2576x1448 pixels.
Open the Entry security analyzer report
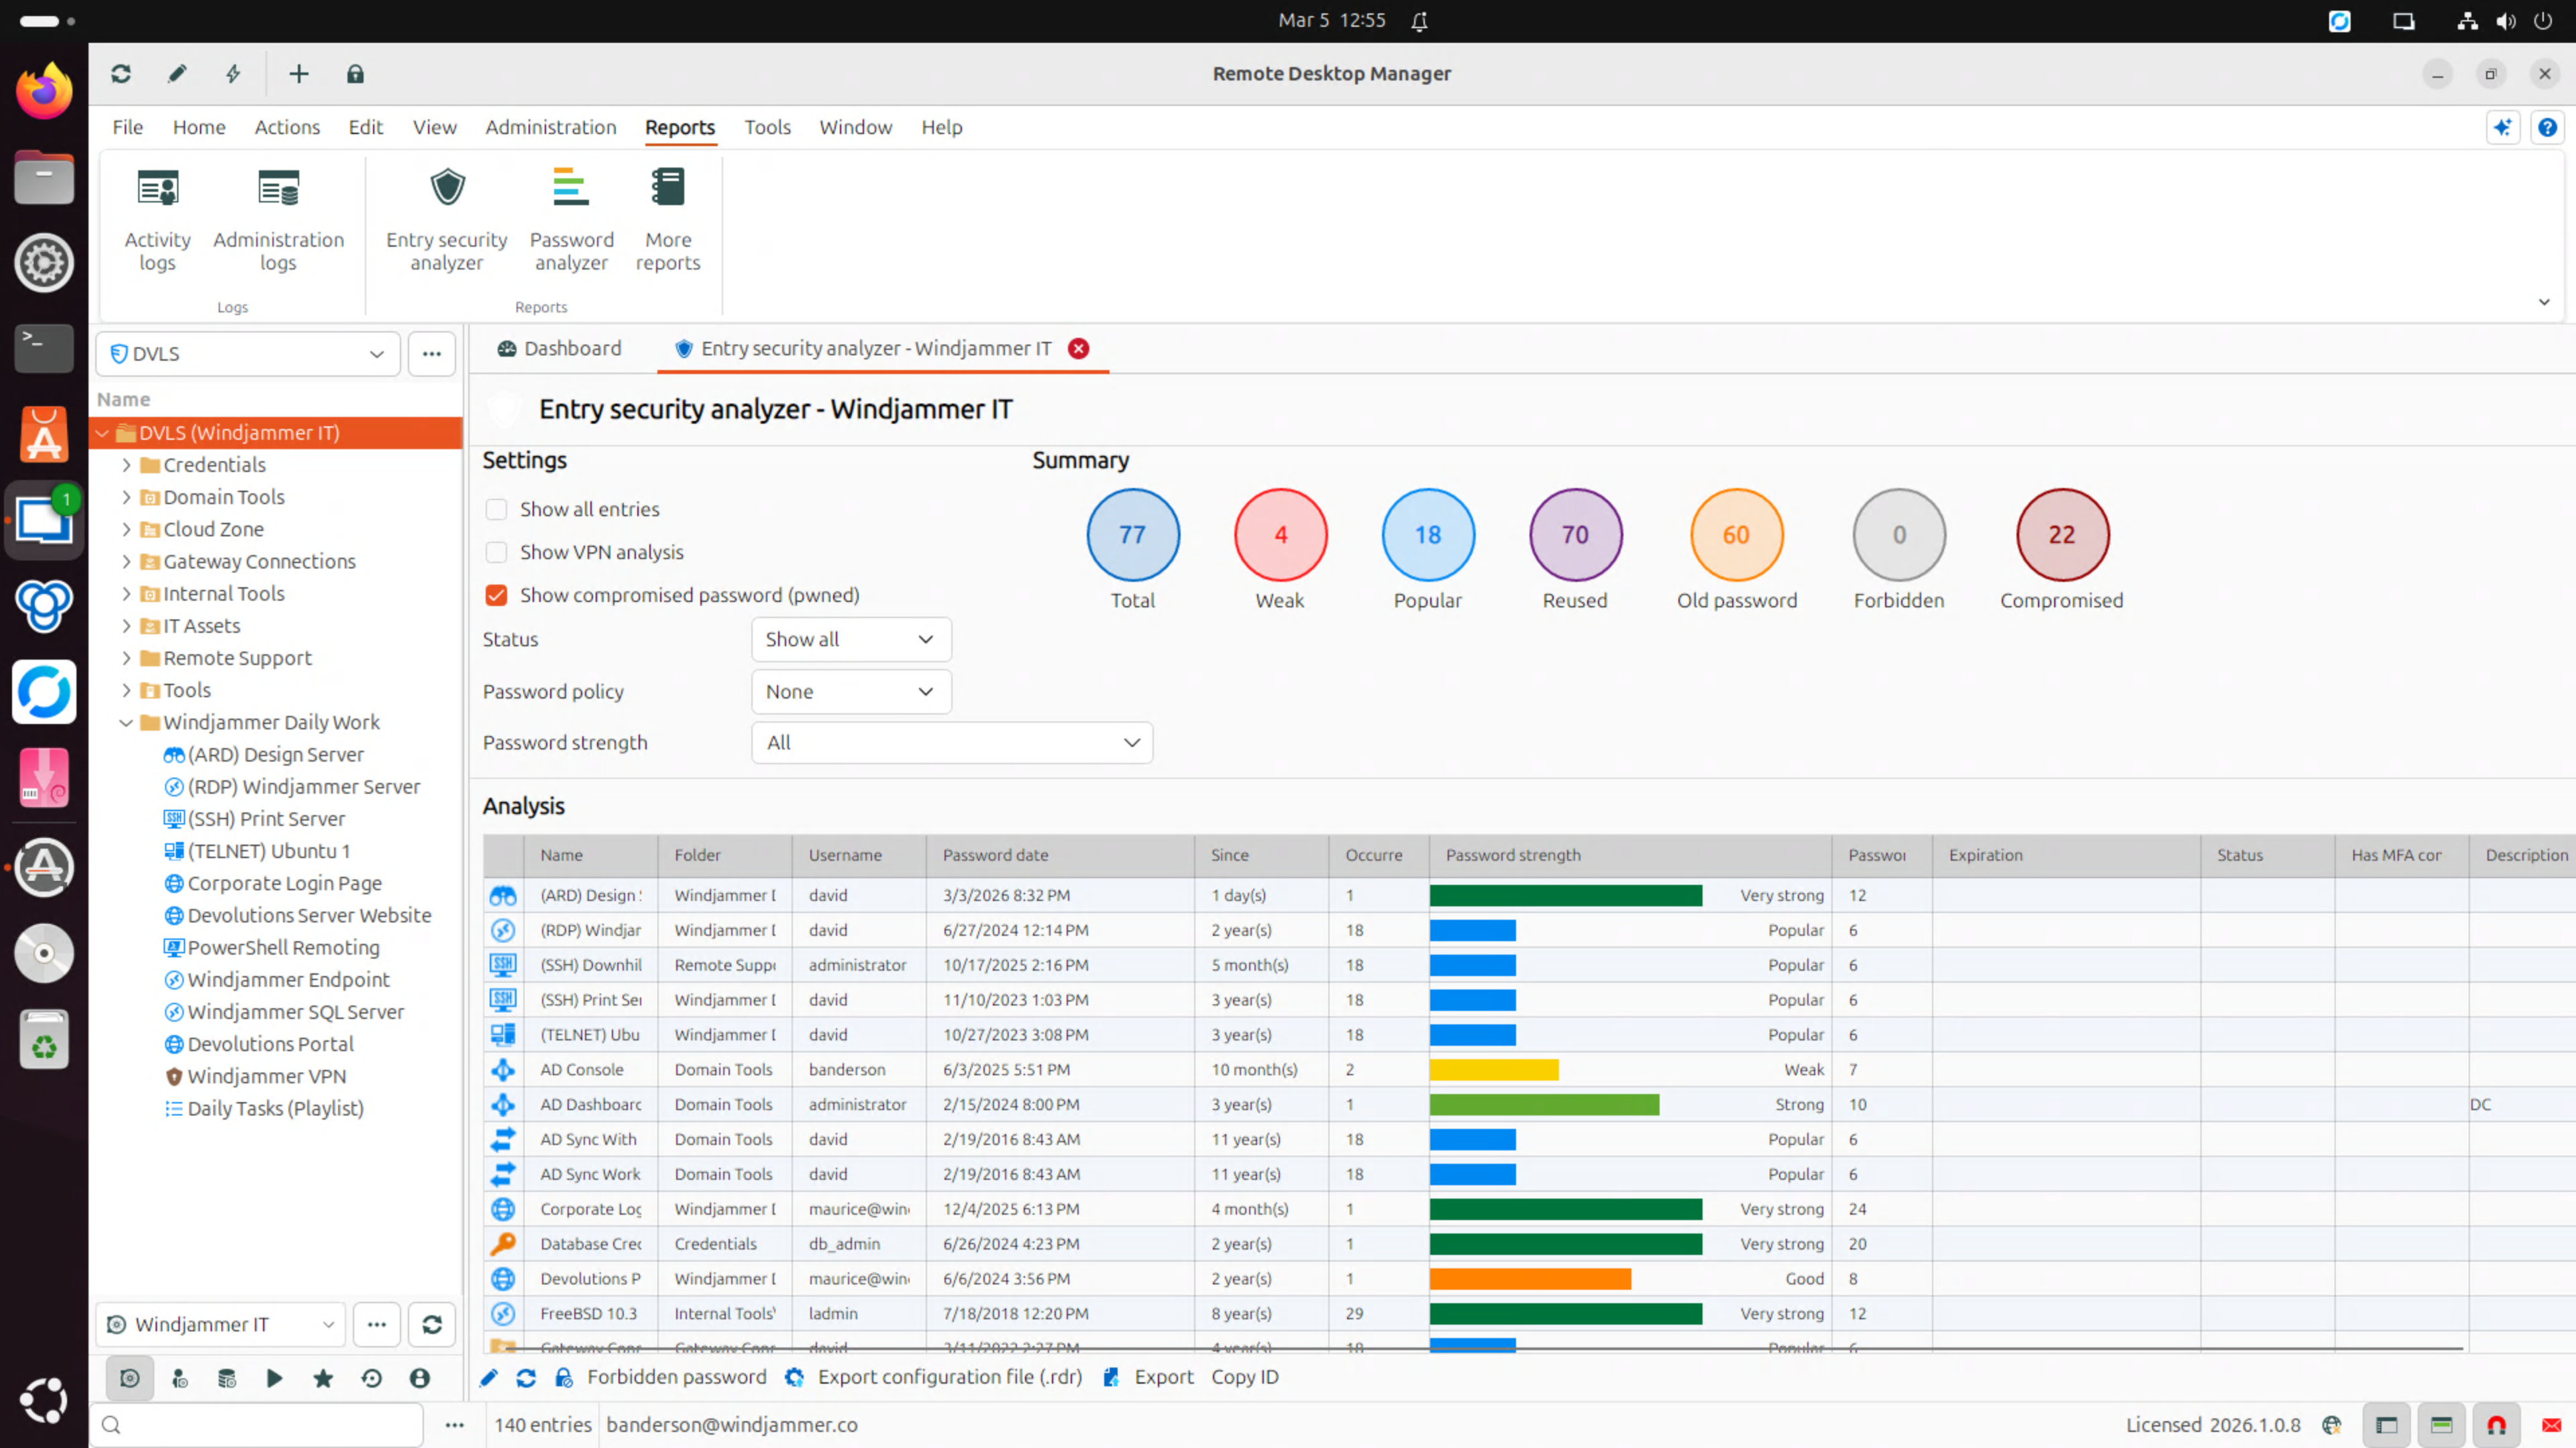(447, 219)
